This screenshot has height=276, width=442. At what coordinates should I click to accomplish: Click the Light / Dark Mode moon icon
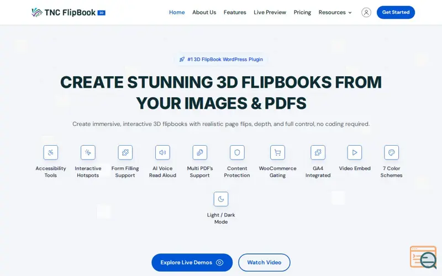point(221,199)
